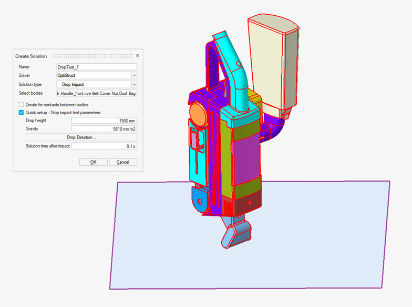Open the Drop Direction settings button
The width and height of the screenshot is (412, 307).
[x=81, y=137]
